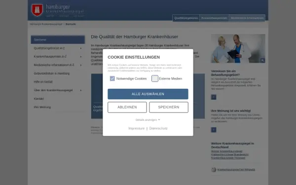Open the 'Datenschutz' link in the dialog
The image size is (296, 185).
(x=158, y=128)
